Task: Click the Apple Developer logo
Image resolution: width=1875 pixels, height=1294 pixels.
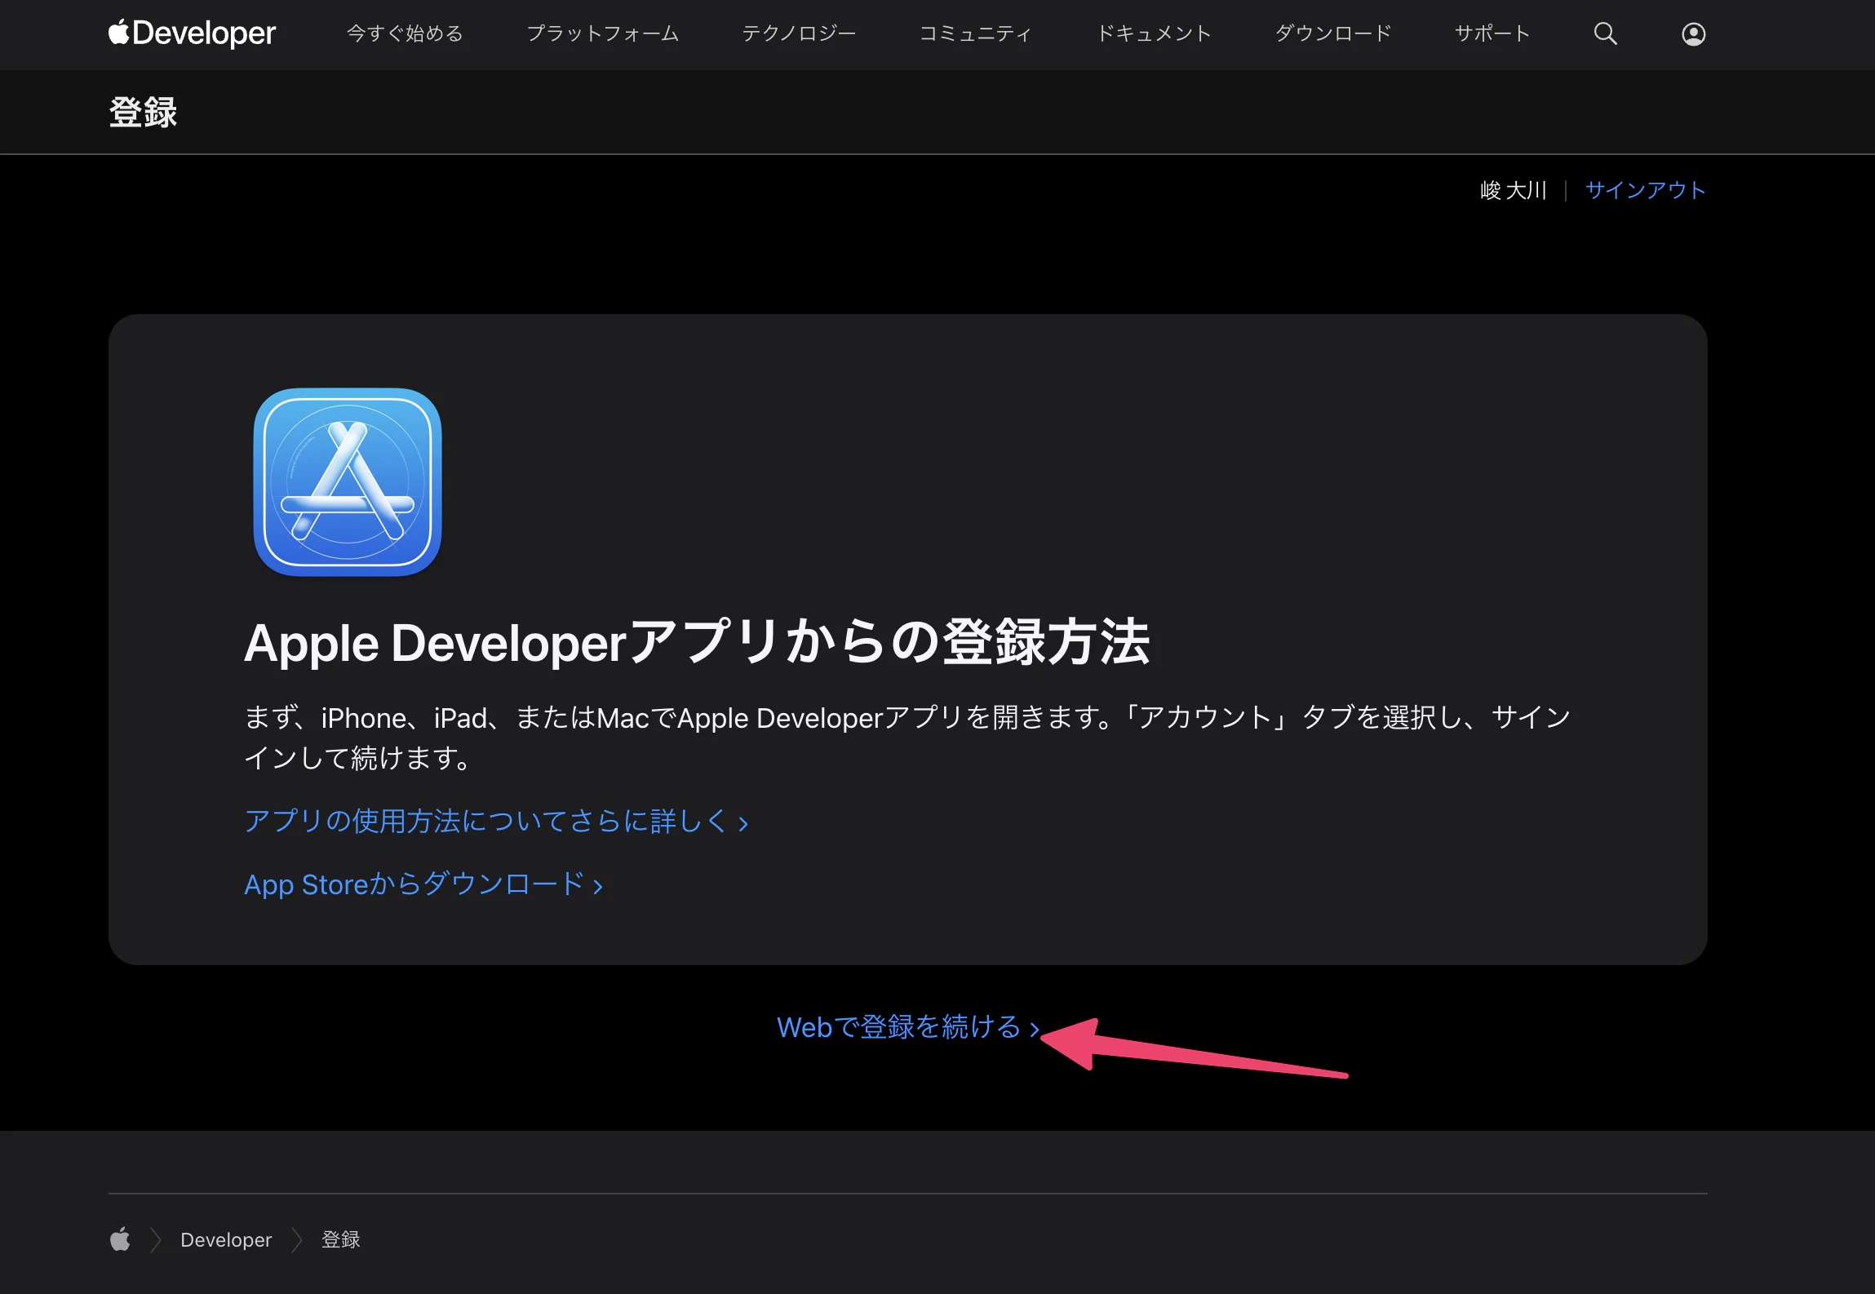Action: 192,33
